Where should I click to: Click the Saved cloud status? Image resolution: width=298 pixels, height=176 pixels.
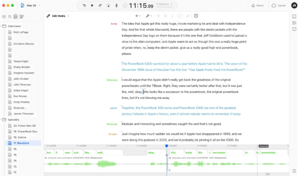[278, 6]
